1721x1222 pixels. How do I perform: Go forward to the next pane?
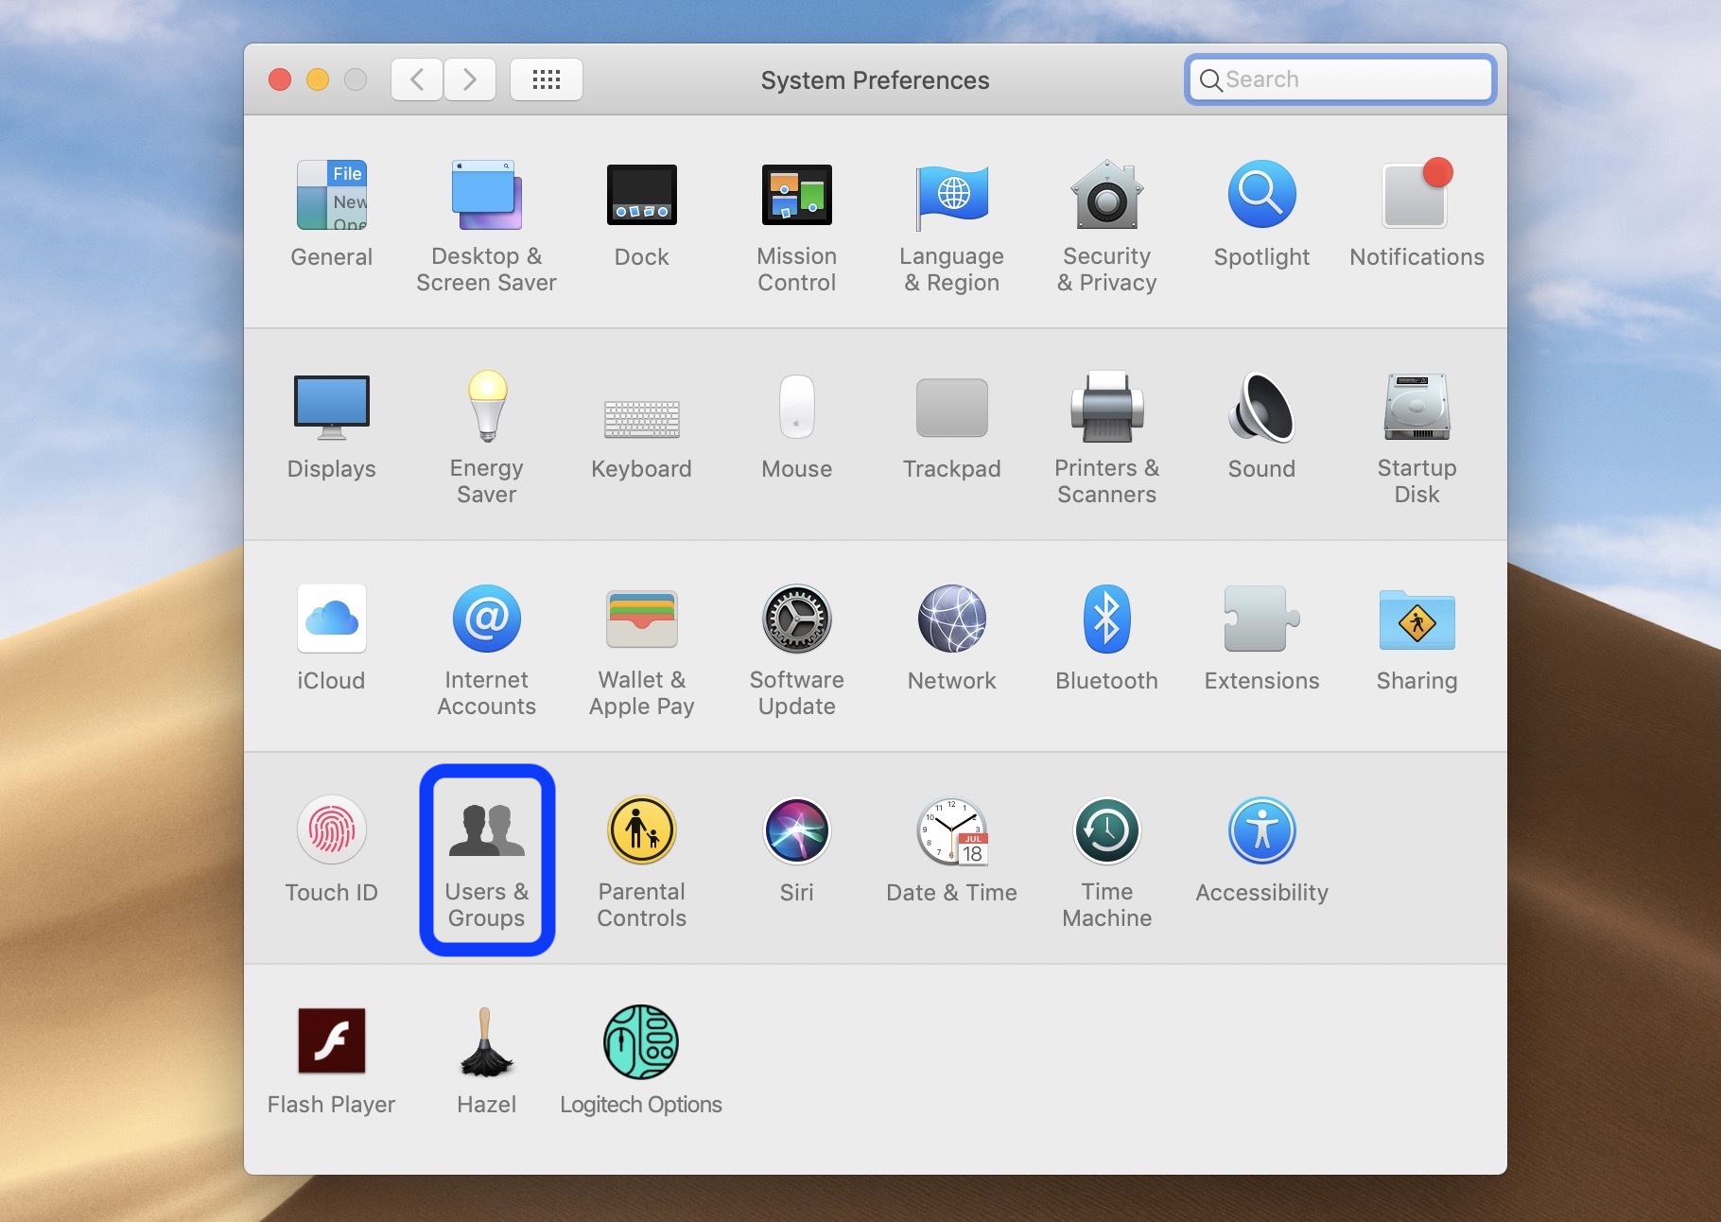(x=469, y=79)
